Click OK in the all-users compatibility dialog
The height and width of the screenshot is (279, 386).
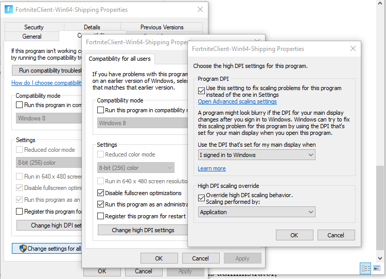[159, 258]
